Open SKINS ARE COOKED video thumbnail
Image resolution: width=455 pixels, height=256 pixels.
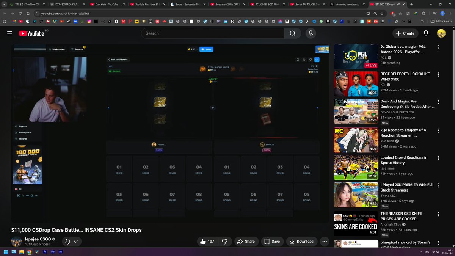356,223
